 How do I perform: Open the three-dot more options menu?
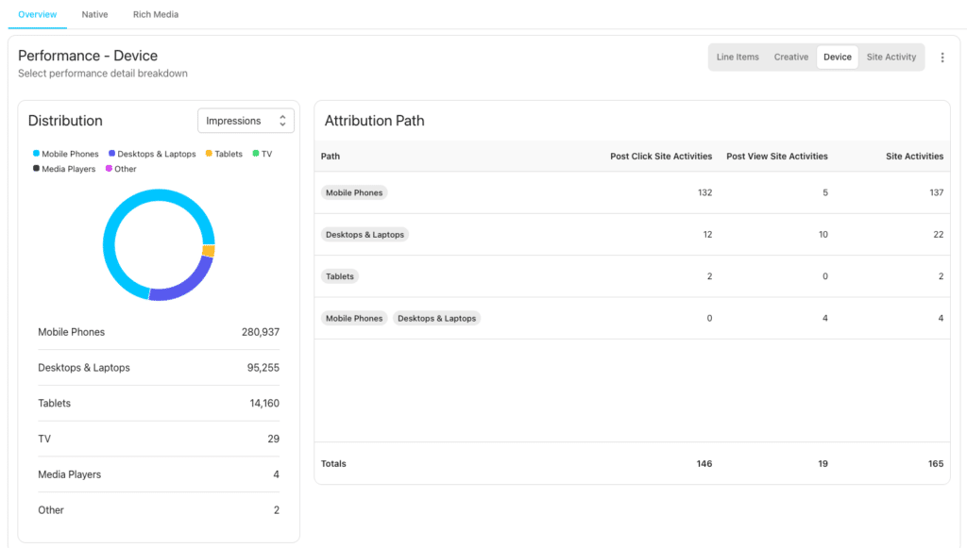coord(942,58)
